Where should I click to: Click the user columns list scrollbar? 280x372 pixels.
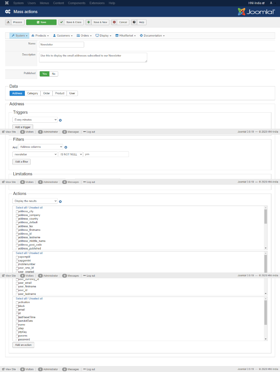(x=266, y=263)
